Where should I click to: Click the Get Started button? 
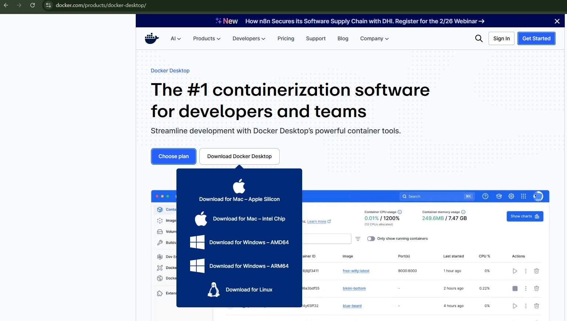(536, 38)
